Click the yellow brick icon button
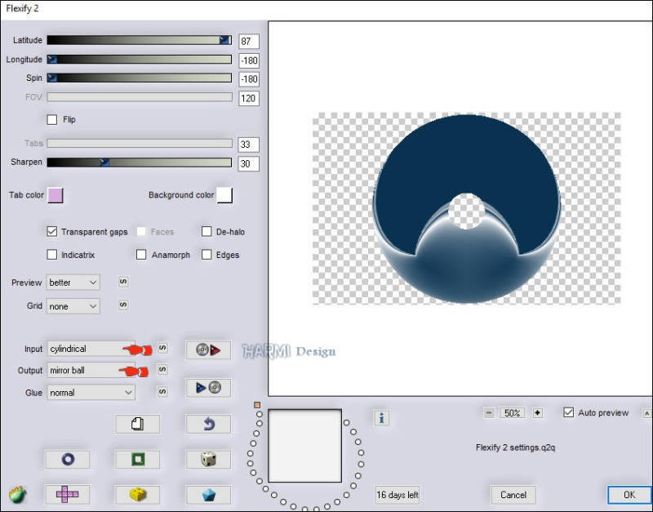This screenshot has width=653, height=512. tap(137, 494)
